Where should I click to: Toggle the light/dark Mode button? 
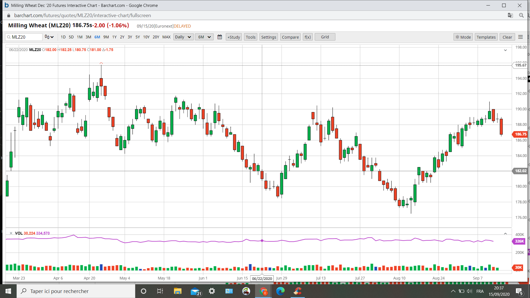coord(463,37)
